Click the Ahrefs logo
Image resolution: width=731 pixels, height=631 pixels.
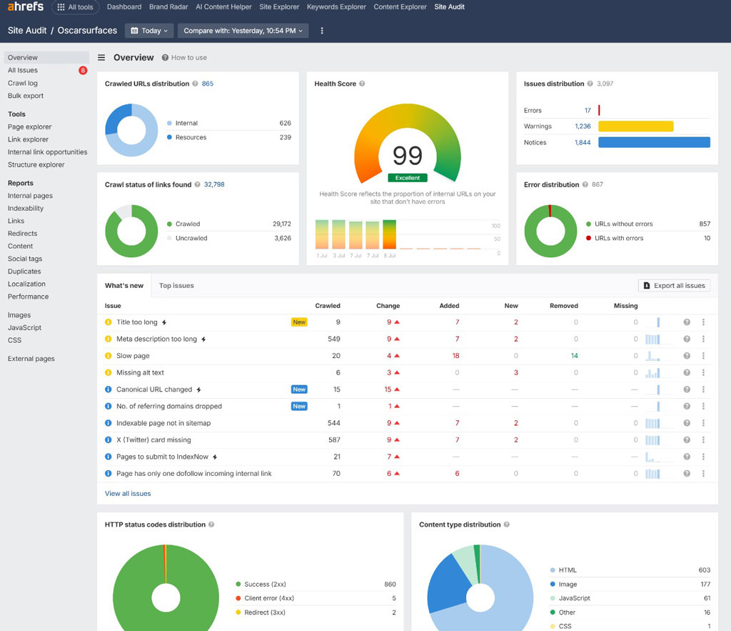[26, 7]
